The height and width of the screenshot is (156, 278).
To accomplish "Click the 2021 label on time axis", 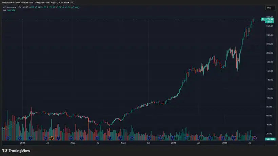I will pyautogui.click(x=22, y=143).
